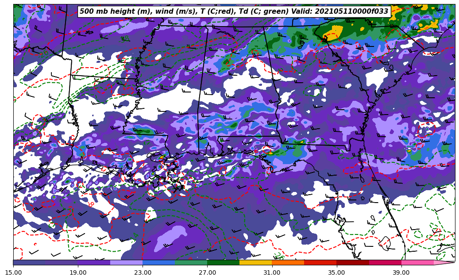Select the hot pink colorbar segment

[x=417, y=262]
